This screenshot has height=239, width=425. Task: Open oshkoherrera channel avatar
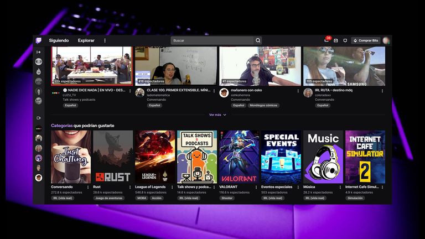pyautogui.click(x=224, y=93)
